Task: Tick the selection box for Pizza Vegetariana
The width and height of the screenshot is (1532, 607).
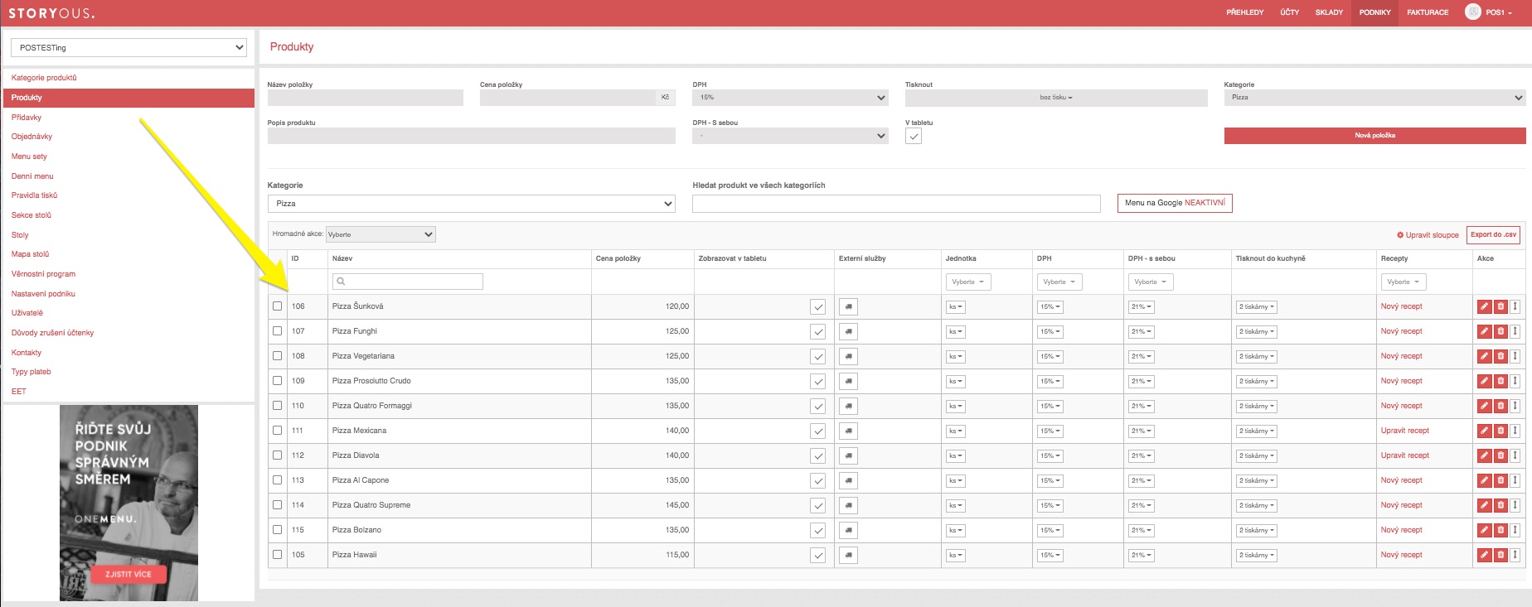Action: click(278, 356)
